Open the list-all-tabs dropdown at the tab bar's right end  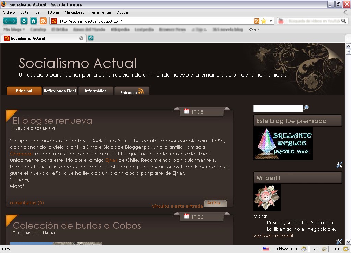click(348, 38)
